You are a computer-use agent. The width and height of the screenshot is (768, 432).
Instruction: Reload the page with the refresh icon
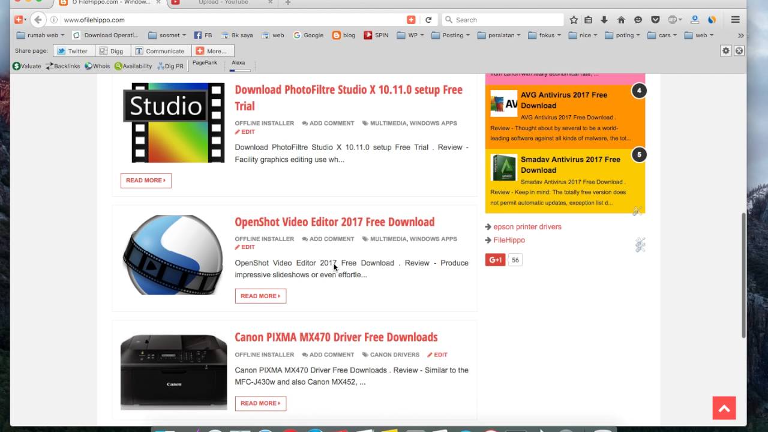428,20
